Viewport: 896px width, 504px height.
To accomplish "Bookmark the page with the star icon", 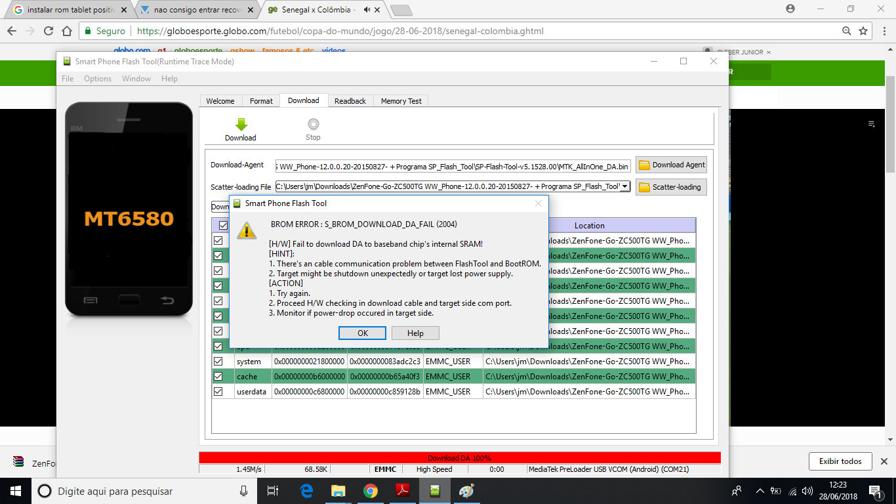I will pos(863,31).
